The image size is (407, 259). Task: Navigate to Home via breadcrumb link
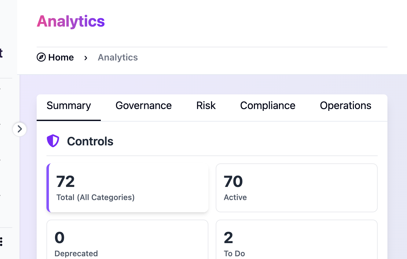[x=61, y=57]
